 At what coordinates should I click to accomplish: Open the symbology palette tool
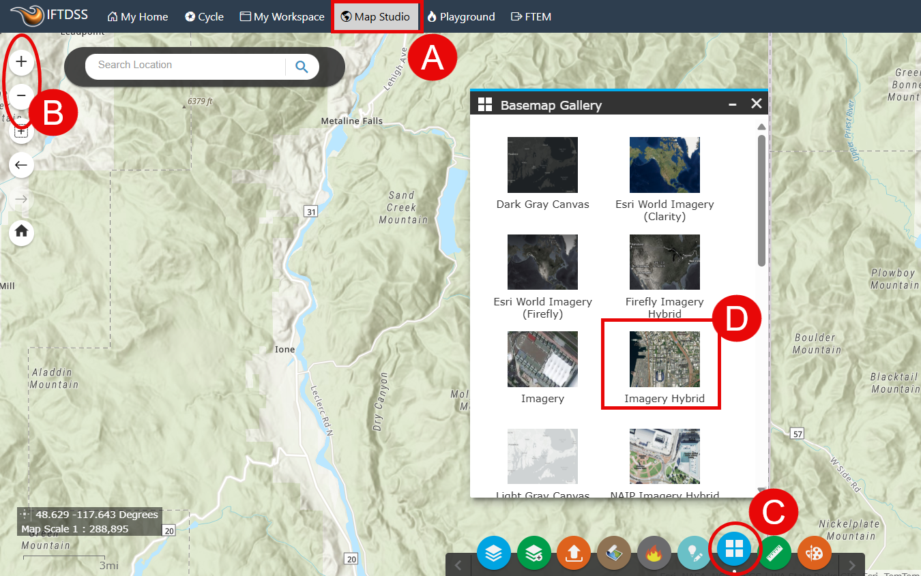click(814, 553)
